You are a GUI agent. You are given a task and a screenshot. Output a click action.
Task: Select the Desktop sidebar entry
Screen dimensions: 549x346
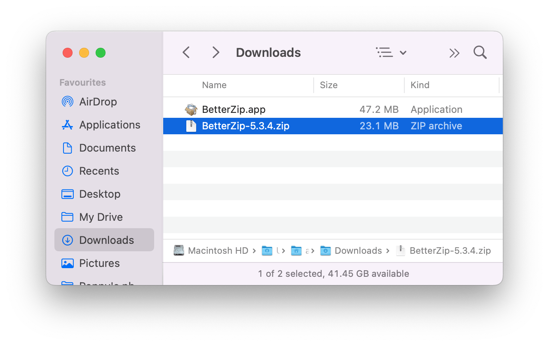click(100, 194)
